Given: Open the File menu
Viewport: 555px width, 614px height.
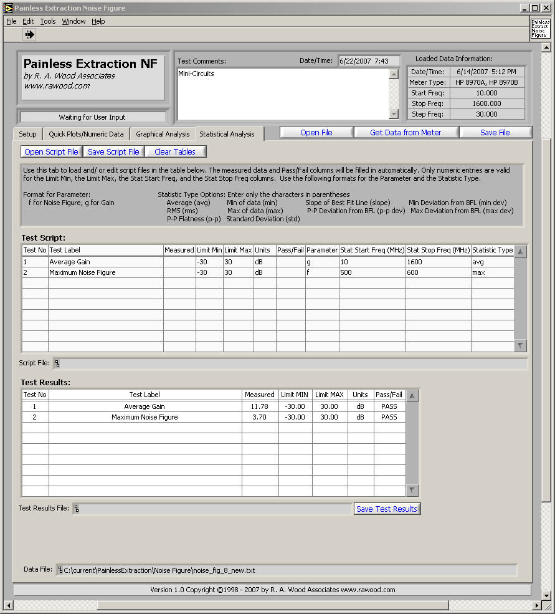Looking at the screenshot, I should (x=11, y=21).
